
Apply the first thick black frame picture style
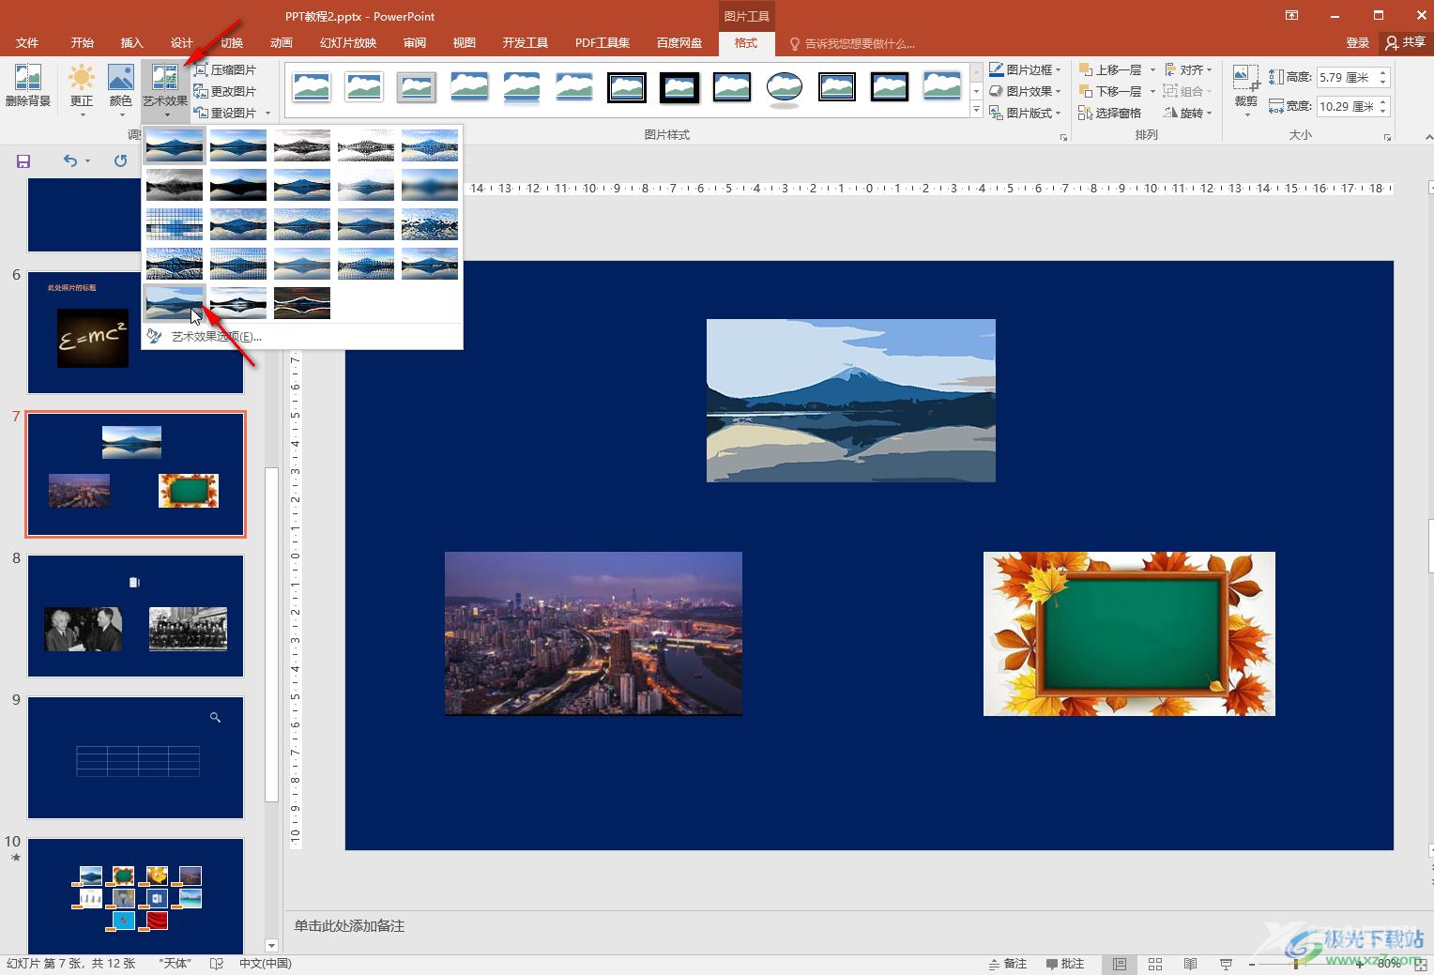click(x=627, y=87)
